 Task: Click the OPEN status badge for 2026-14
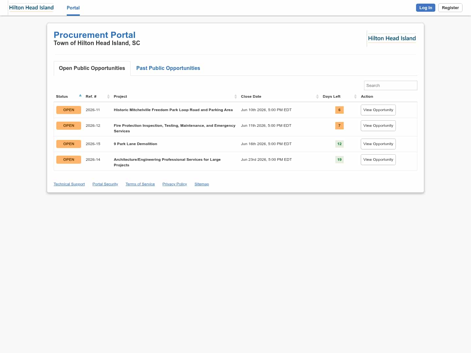[69, 160]
